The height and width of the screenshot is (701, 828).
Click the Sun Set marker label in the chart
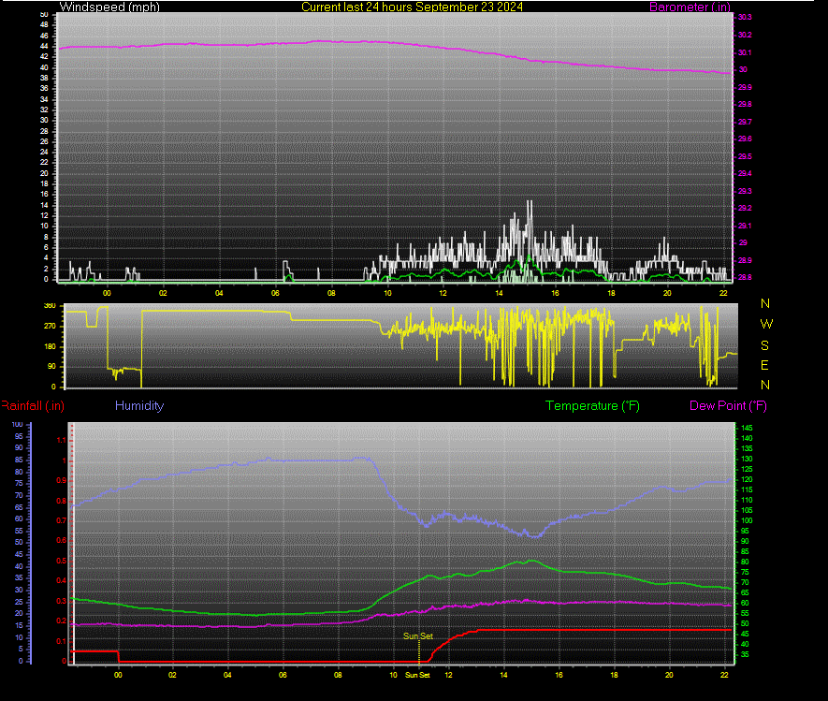pos(418,636)
